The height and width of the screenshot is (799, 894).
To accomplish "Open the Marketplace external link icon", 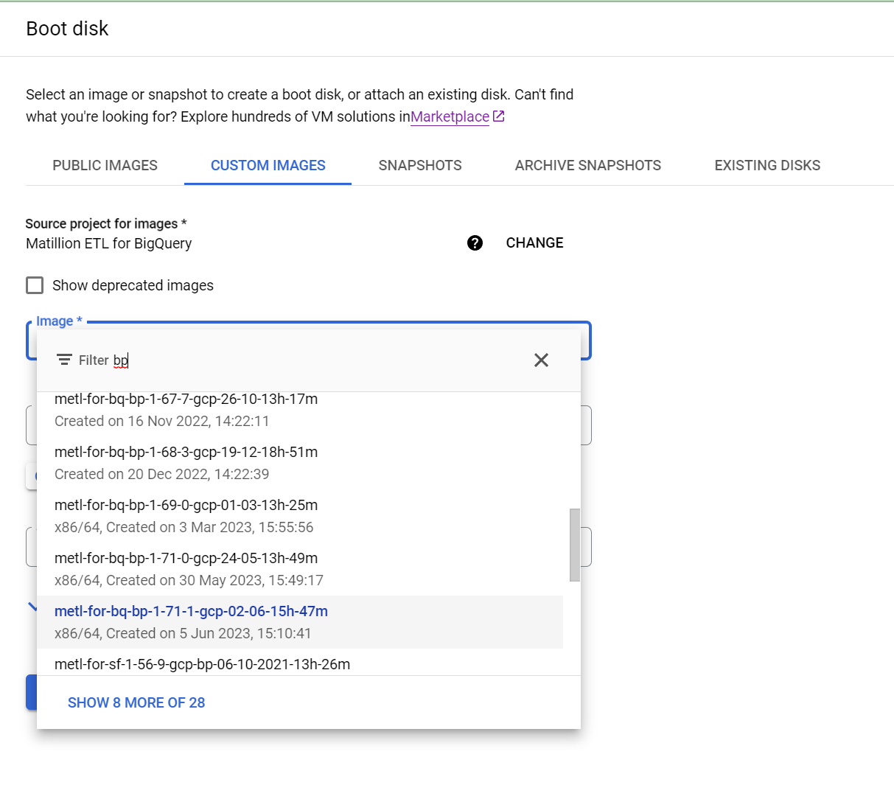I will 499,116.
